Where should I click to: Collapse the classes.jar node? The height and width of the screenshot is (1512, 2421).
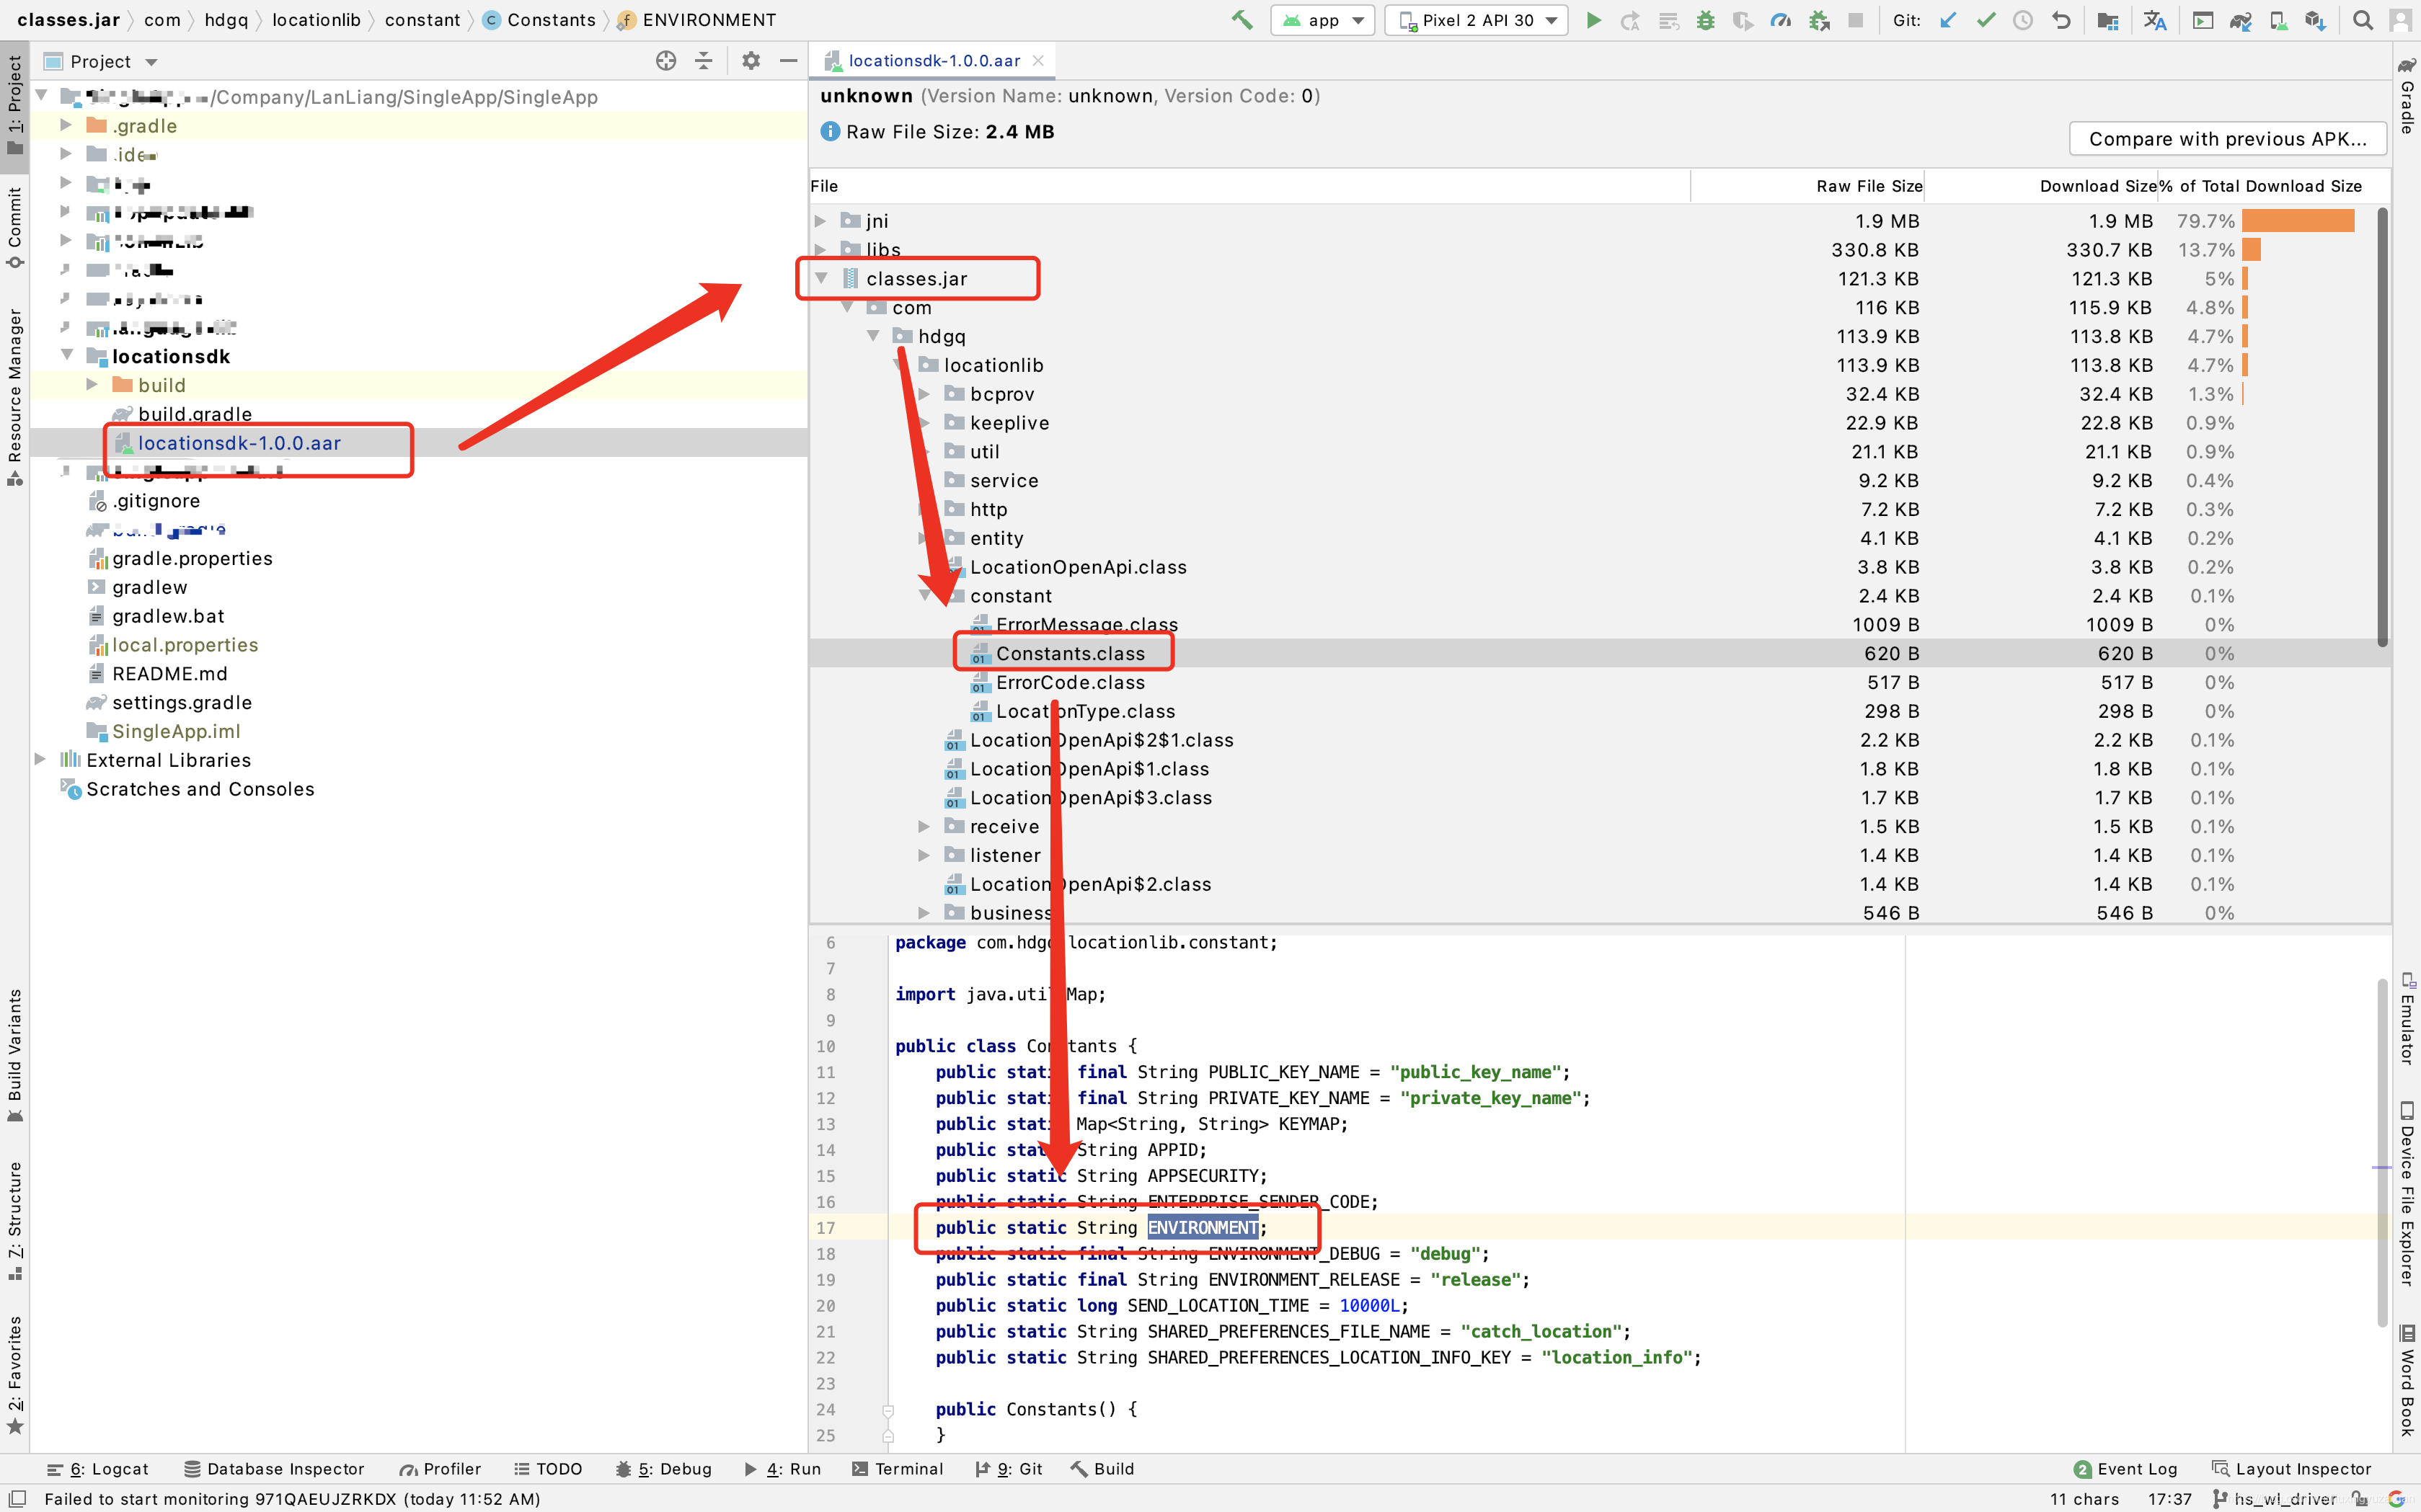tap(820, 278)
